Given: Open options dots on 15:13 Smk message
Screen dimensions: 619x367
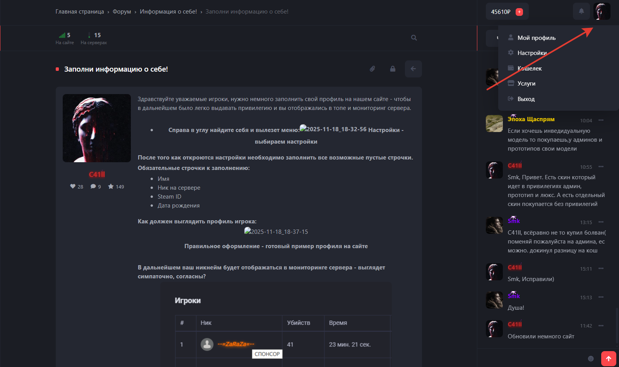Looking at the screenshot, I should click(x=601, y=297).
